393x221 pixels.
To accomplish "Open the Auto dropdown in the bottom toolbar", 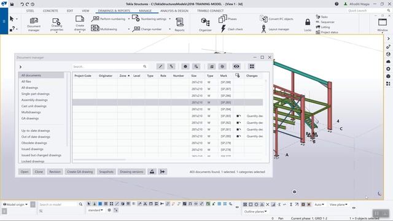I will tap(319, 204).
